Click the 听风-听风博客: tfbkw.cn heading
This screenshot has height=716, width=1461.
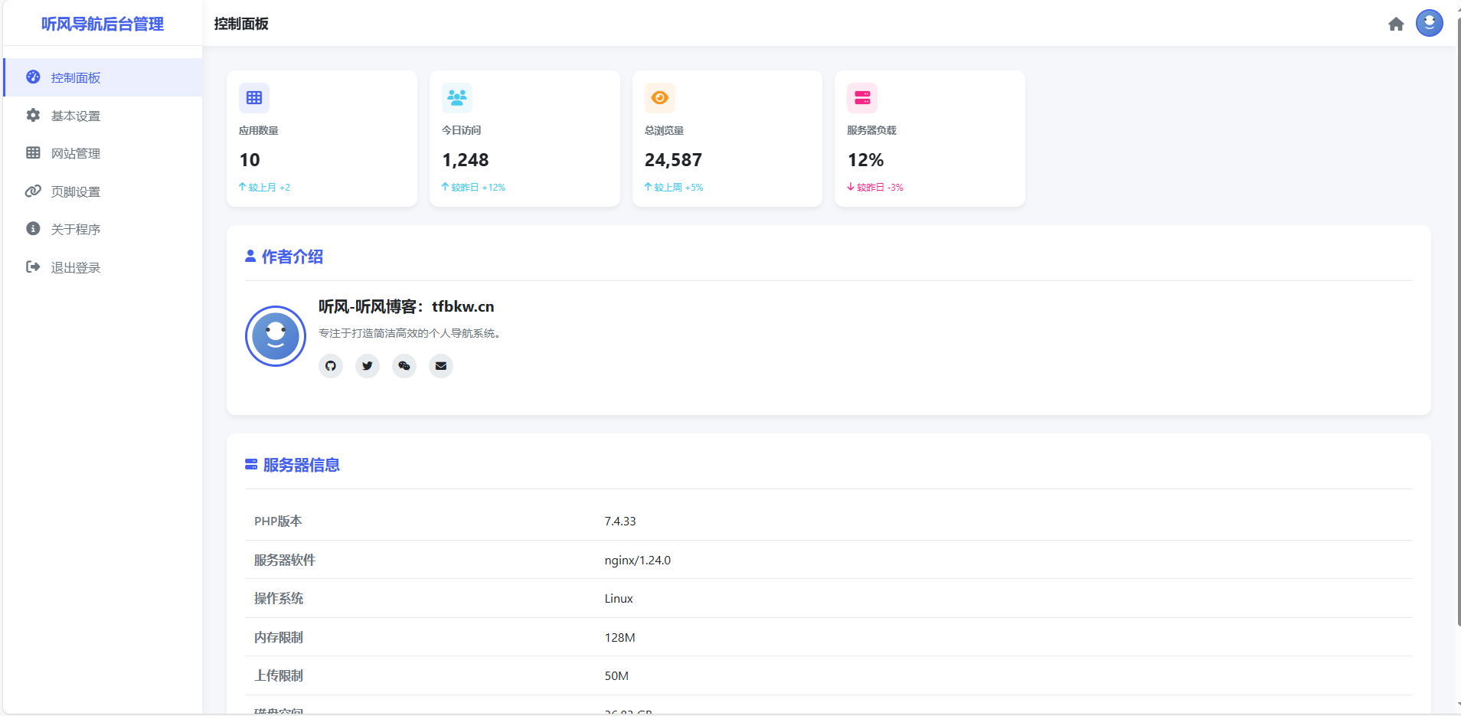(407, 306)
